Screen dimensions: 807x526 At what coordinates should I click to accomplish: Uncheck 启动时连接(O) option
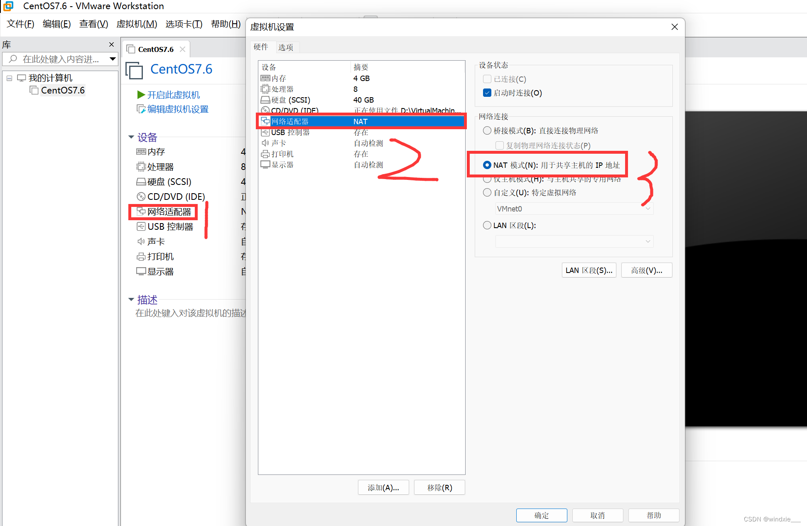[x=487, y=93]
